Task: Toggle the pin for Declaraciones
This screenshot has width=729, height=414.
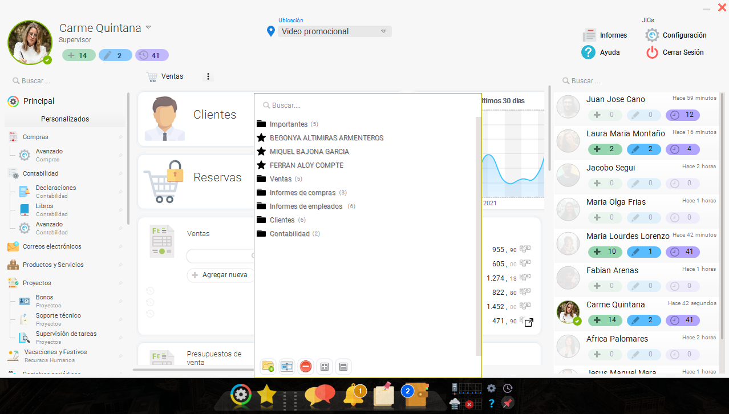Action: coord(120,192)
